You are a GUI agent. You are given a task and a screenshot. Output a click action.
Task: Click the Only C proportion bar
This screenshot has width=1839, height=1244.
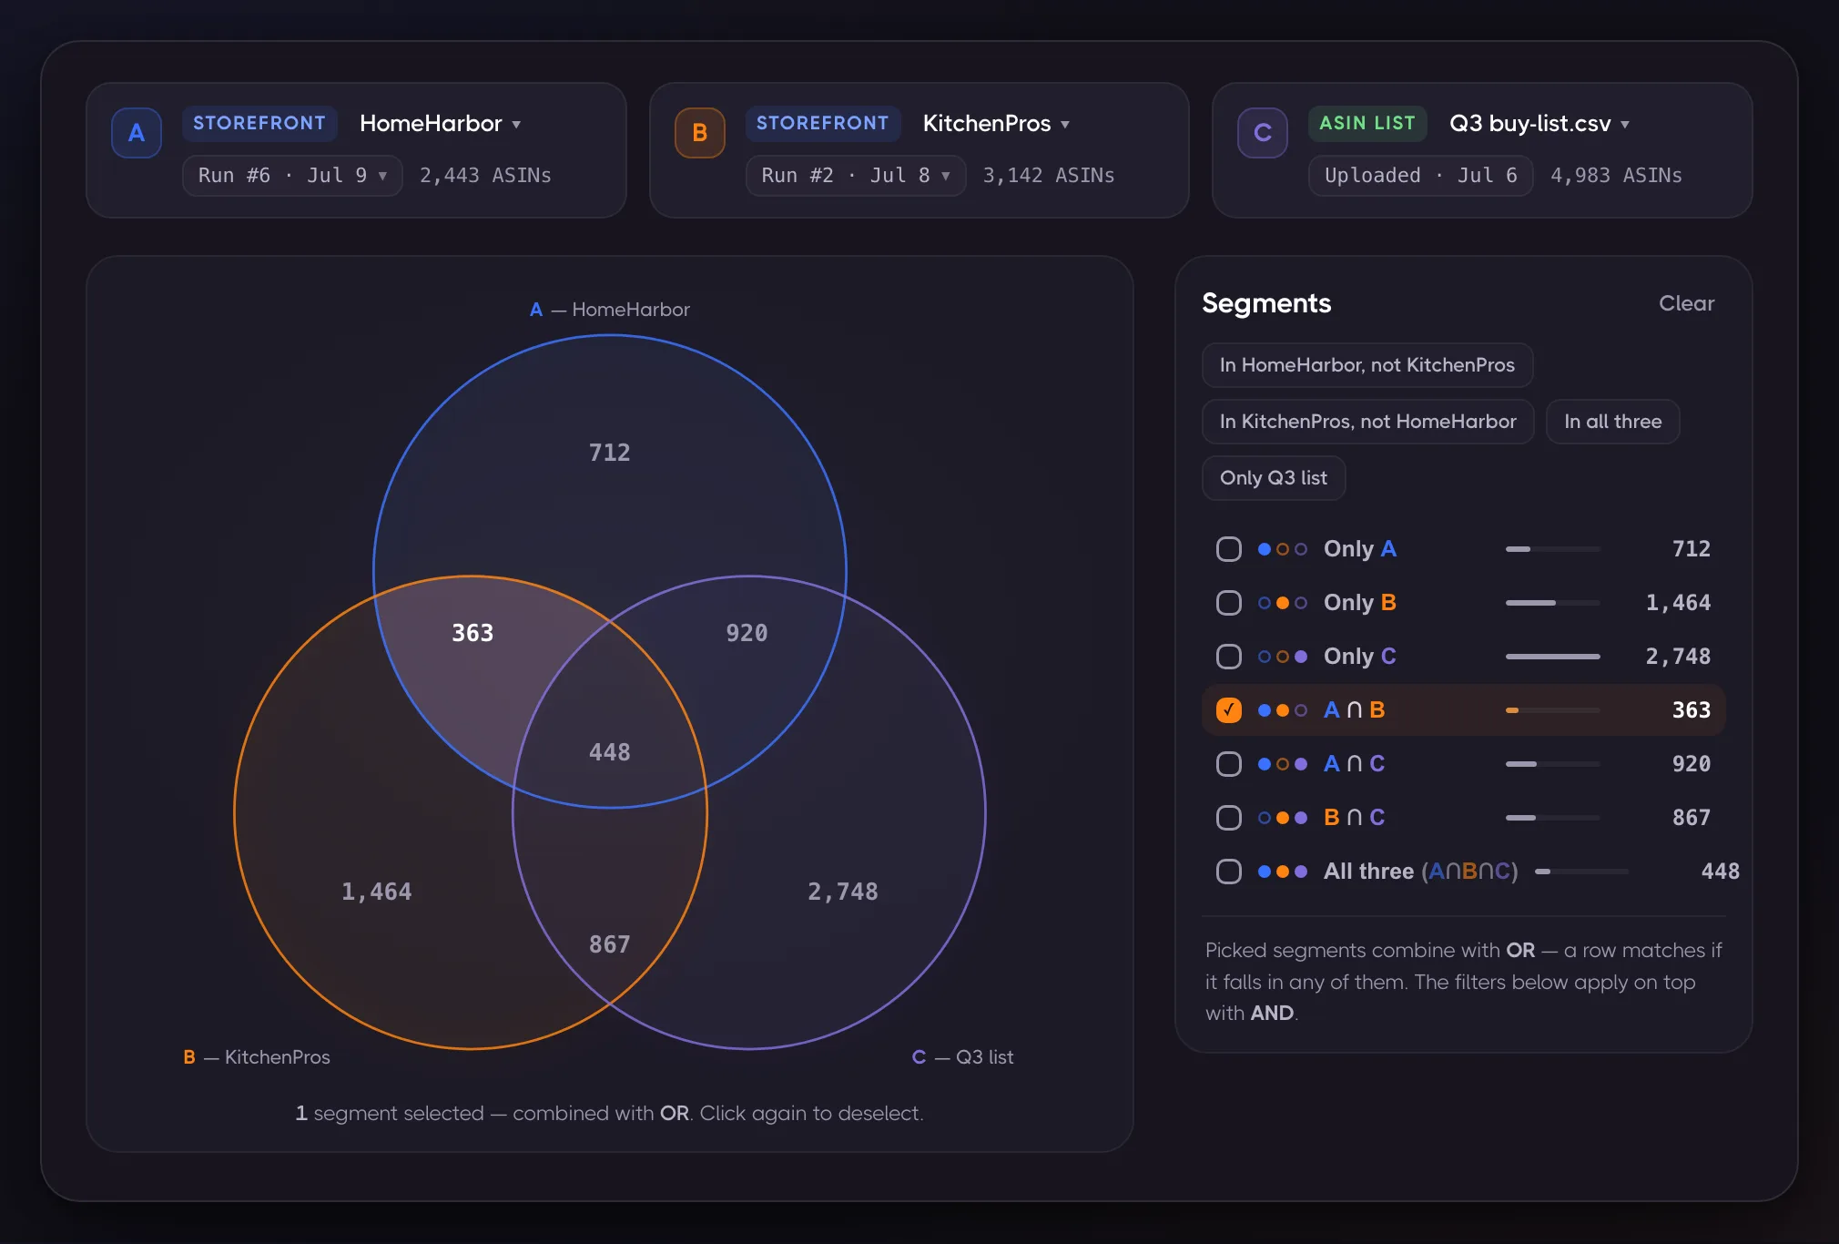(1552, 657)
